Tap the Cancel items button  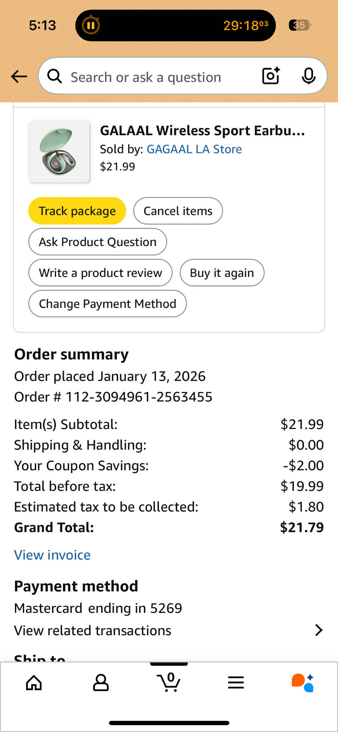tap(178, 211)
